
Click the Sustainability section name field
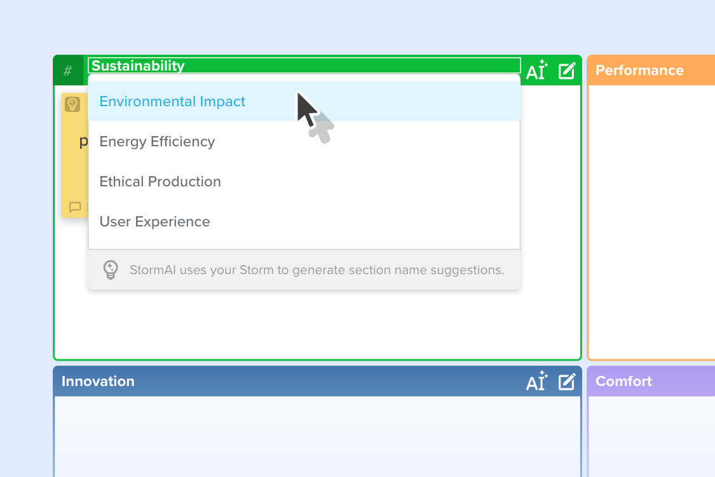pos(304,66)
